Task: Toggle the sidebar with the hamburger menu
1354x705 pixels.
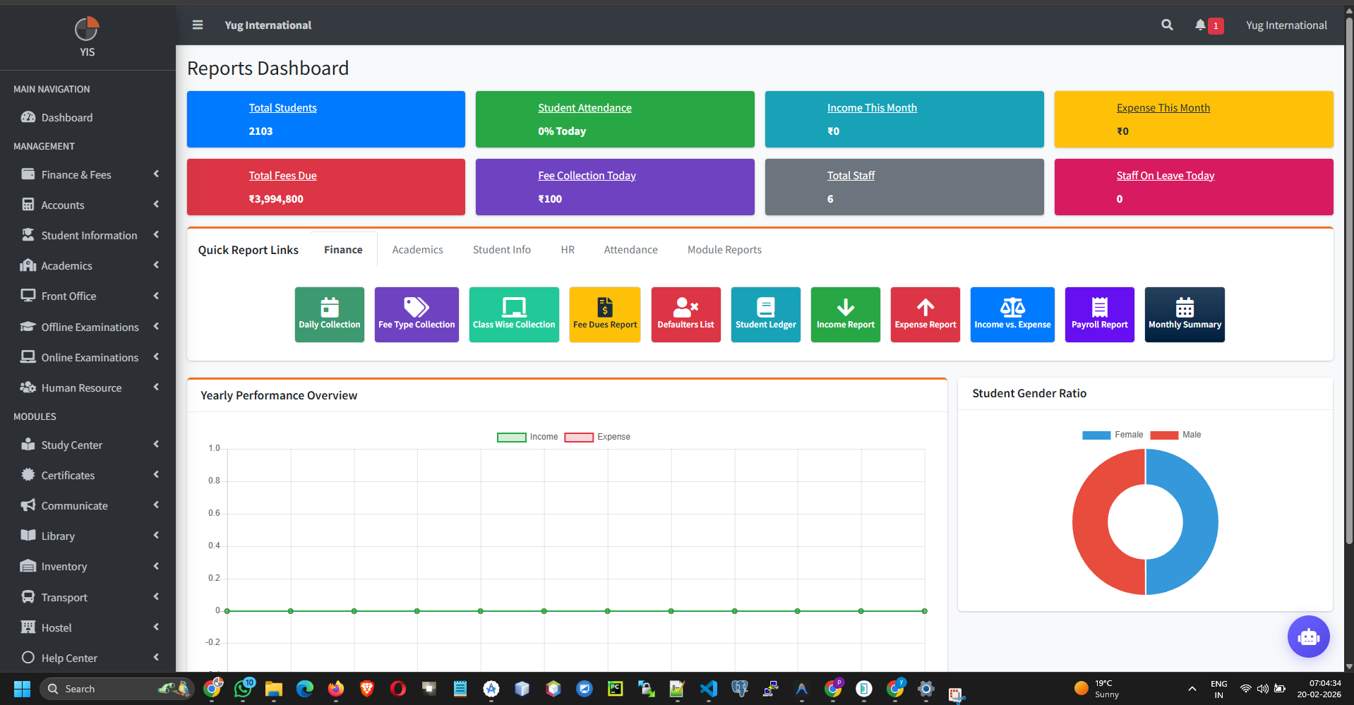Action: click(197, 25)
